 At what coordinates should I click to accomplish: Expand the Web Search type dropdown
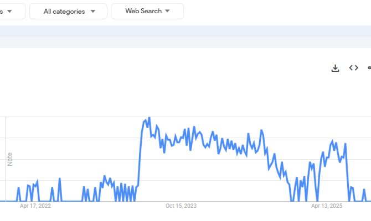[147, 11]
